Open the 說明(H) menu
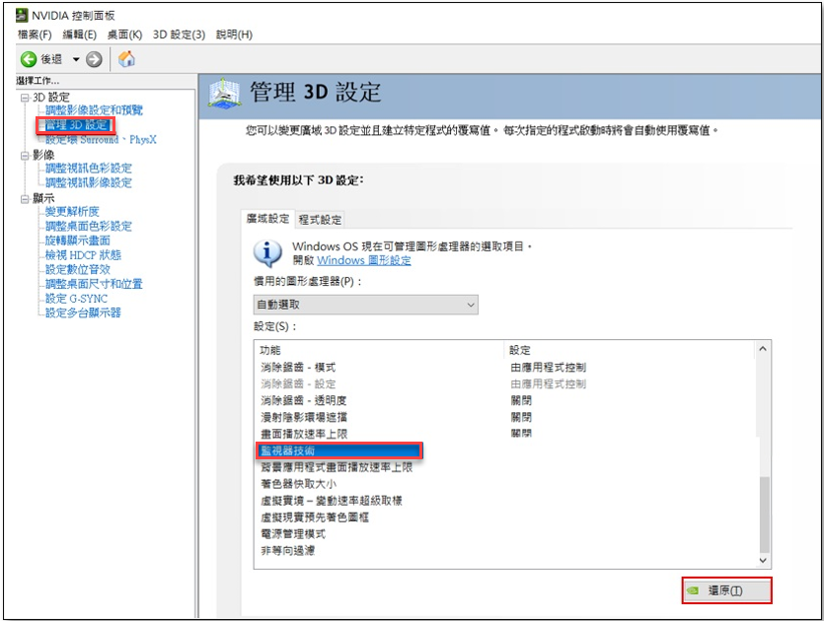Viewport: 824px width, 621px height. tap(235, 34)
